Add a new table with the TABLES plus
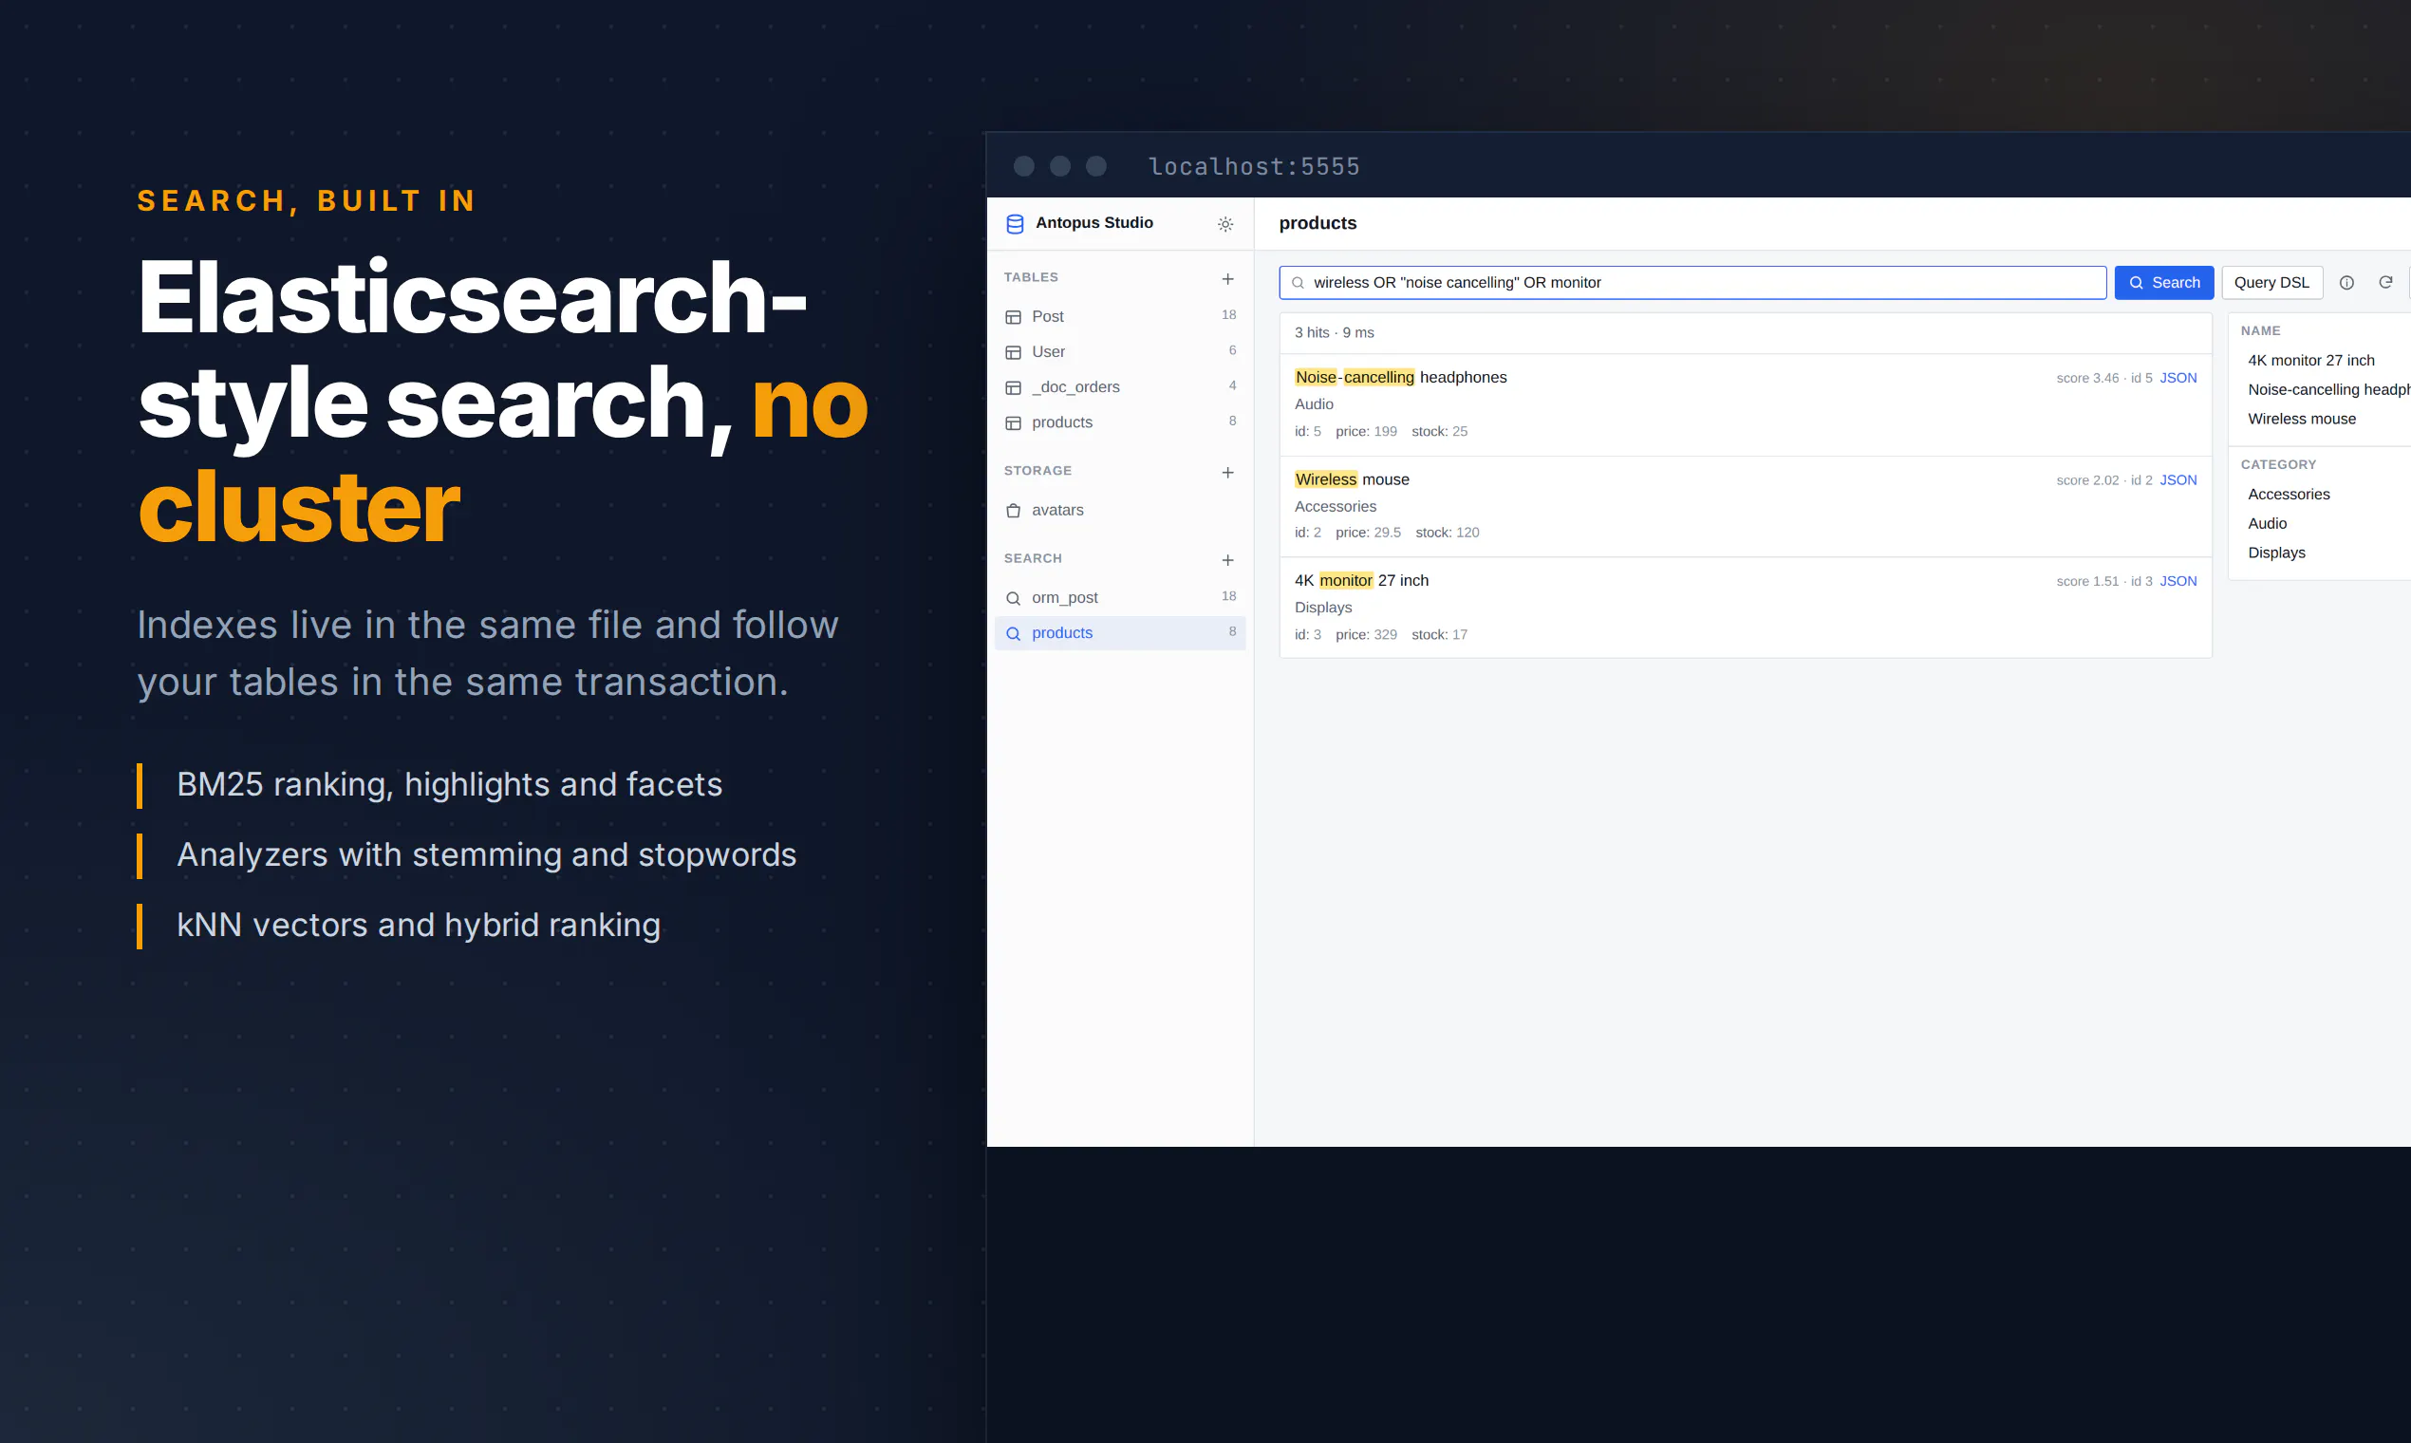Viewport: 2411px width, 1443px height. click(x=1227, y=278)
